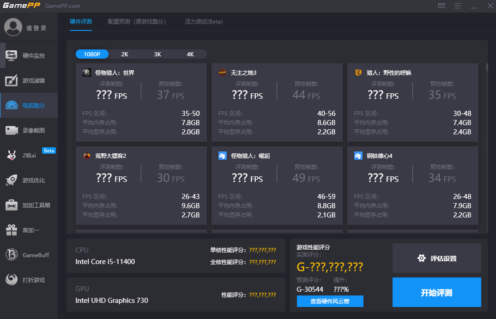Select 电脑跑分 benchmark gauge icon
The width and height of the screenshot is (496, 319).
tap(12, 105)
